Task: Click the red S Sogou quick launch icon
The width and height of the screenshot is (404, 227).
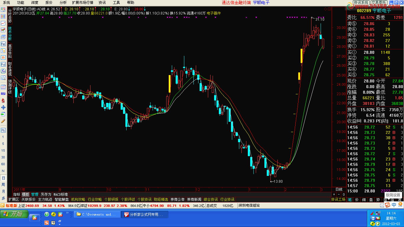Action: [47, 223]
